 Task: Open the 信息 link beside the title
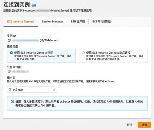tap(34, 5)
